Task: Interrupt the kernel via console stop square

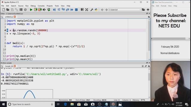Action: pos(143,66)
